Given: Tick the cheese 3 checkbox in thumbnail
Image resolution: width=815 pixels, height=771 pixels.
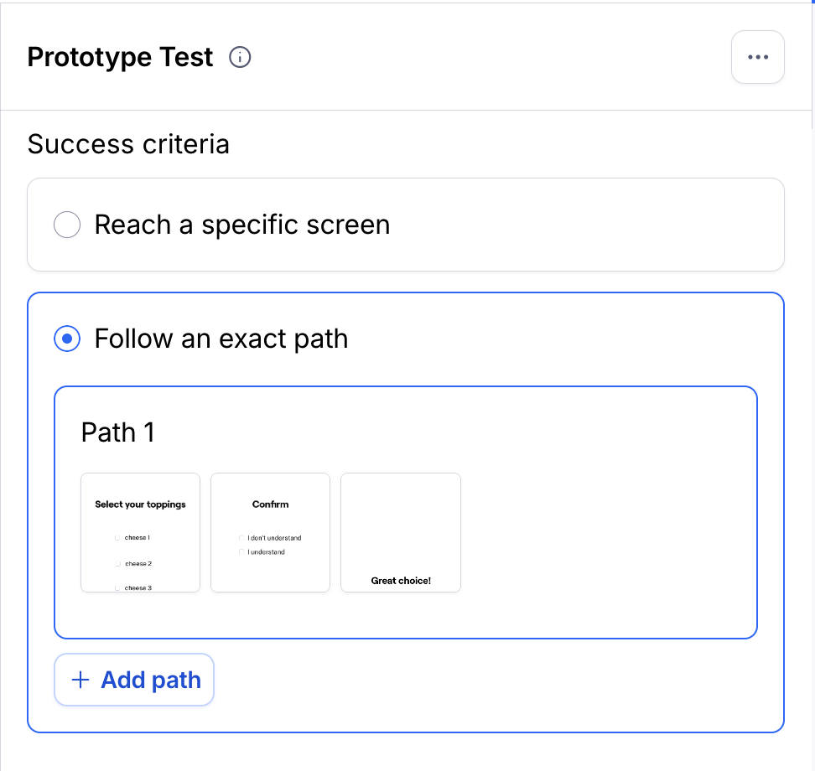Looking at the screenshot, I should (x=117, y=588).
